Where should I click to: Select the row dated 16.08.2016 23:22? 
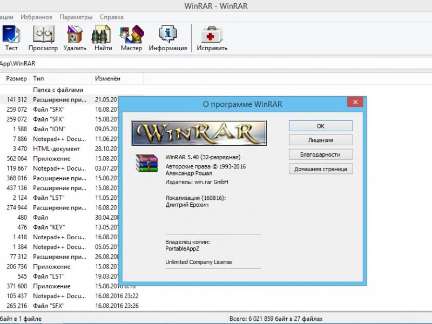tap(72, 296)
